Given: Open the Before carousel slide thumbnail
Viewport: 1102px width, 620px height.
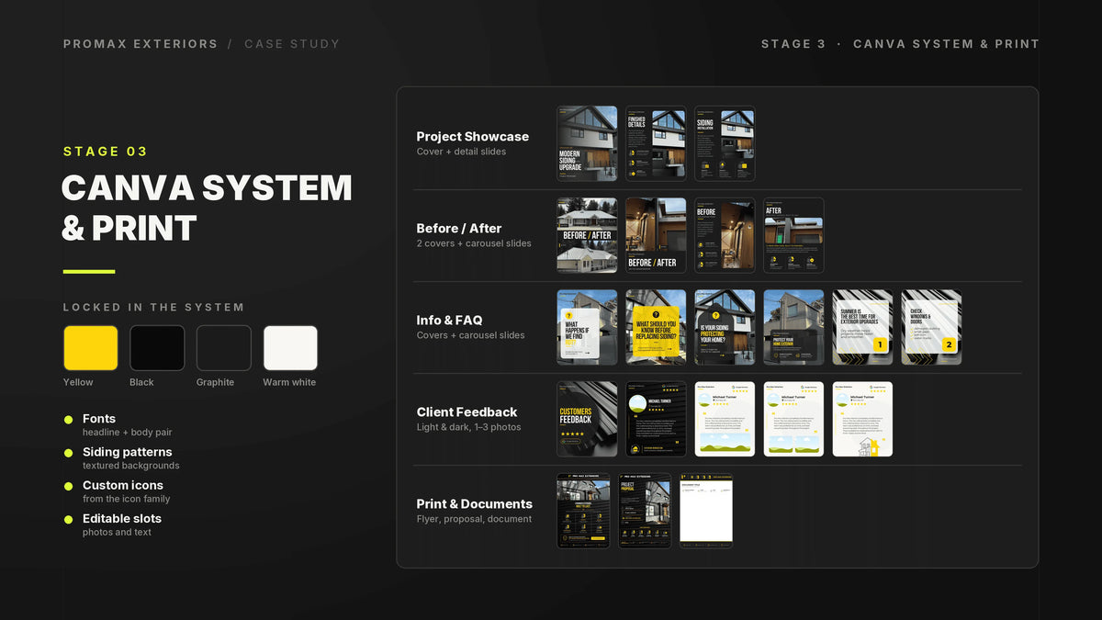Looking at the screenshot, I should pyautogui.click(x=725, y=235).
